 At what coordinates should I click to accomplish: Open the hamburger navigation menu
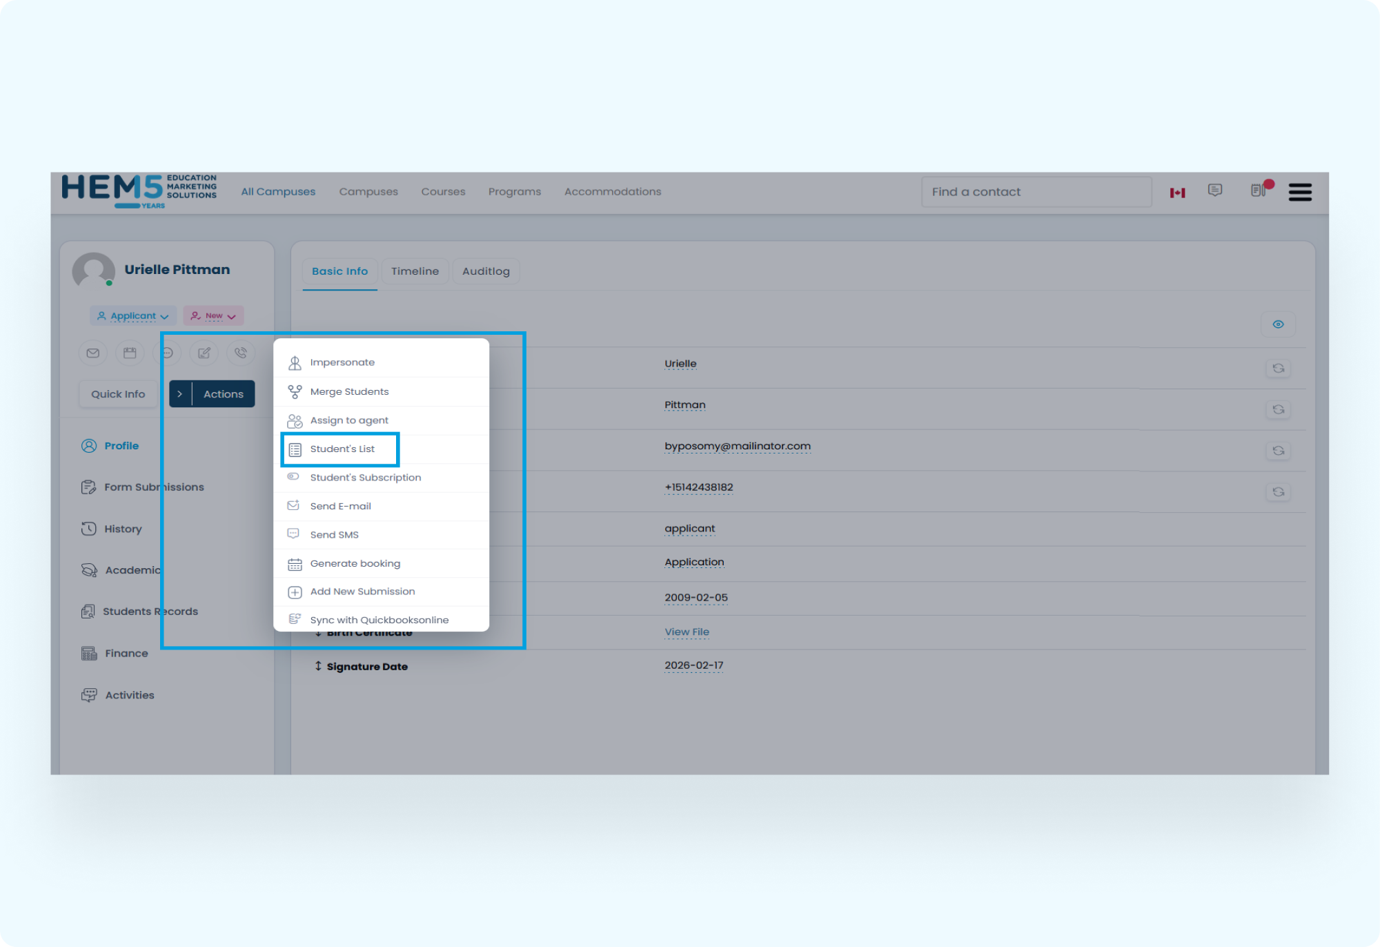click(1300, 192)
